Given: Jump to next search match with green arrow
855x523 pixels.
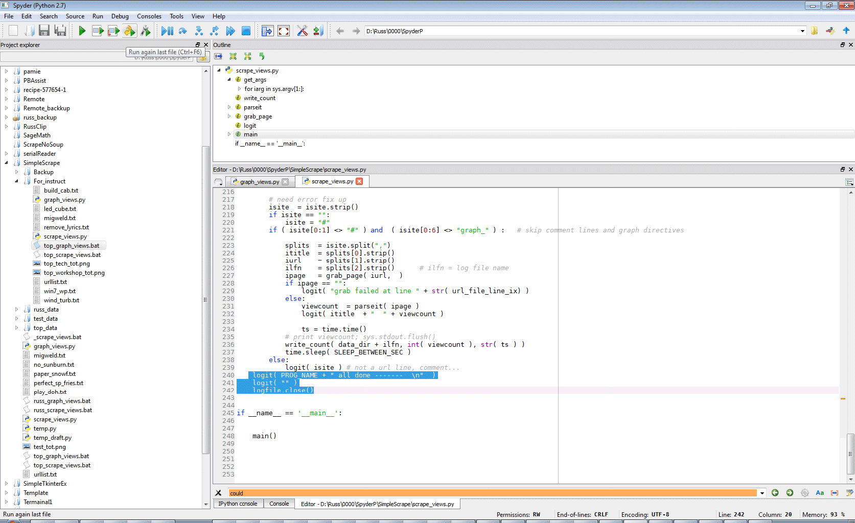Looking at the screenshot, I should 790,493.
